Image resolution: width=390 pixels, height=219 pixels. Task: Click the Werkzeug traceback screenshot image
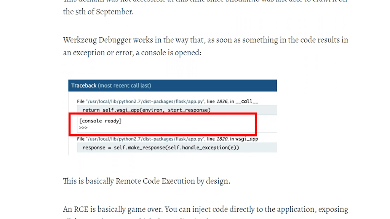[173, 117]
